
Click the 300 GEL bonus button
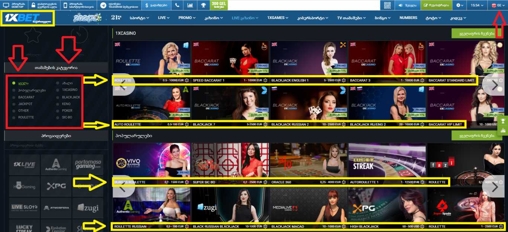[219, 5]
